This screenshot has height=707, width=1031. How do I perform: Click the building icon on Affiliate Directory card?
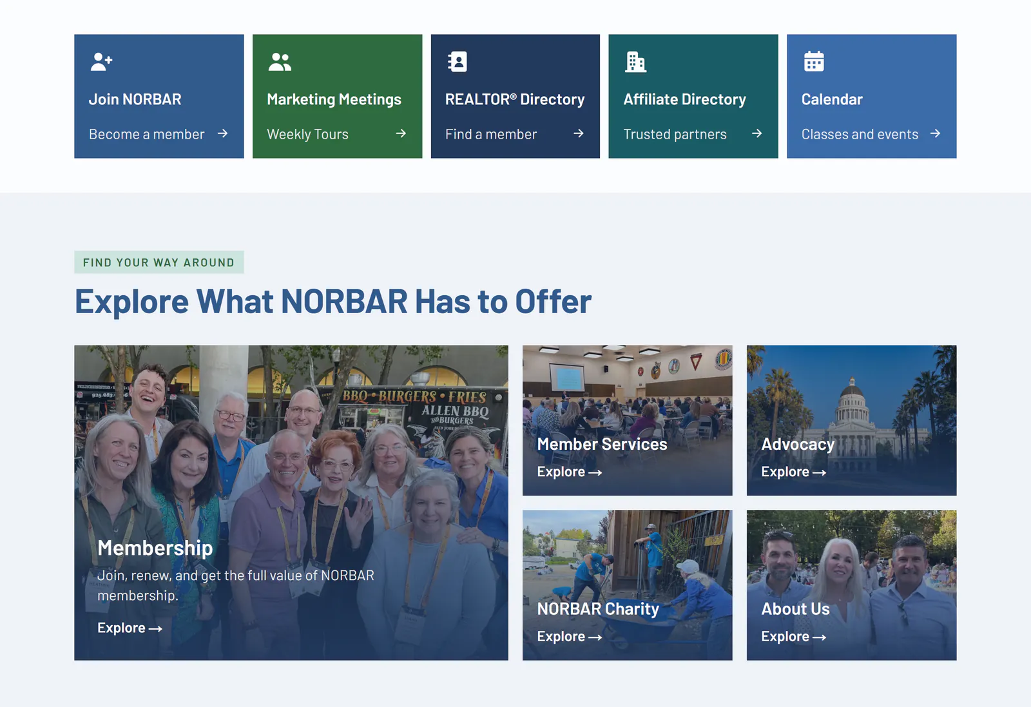(x=635, y=62)
